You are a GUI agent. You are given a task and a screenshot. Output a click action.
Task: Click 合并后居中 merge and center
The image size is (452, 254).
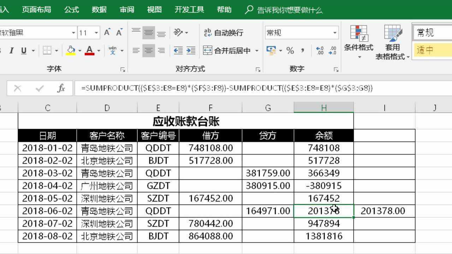click(227, 51)
